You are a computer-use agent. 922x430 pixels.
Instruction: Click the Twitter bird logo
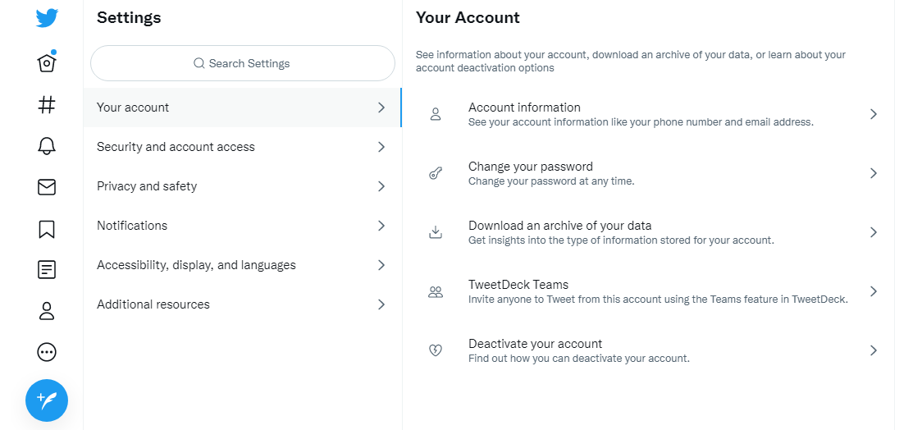pos(47,18)
